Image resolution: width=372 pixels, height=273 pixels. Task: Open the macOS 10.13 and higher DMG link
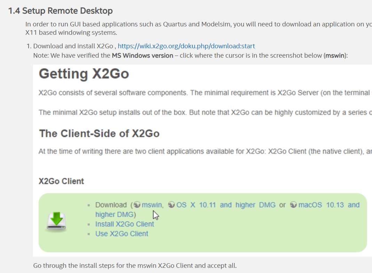pos(327,205)
